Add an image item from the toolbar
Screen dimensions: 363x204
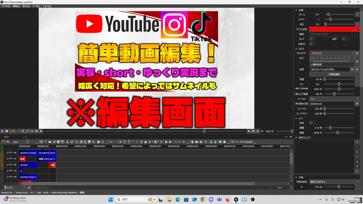pyautogui.click(x=58, y=142)
